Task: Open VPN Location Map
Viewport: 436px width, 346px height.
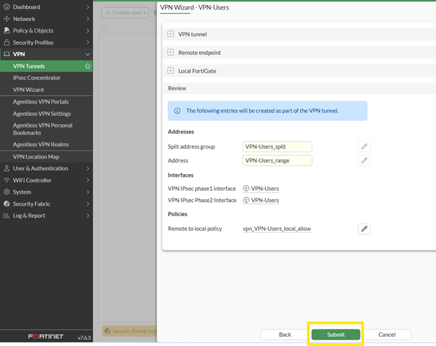Action: pos(46,157)
